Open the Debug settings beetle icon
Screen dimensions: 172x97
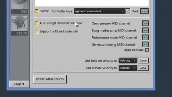19,26
